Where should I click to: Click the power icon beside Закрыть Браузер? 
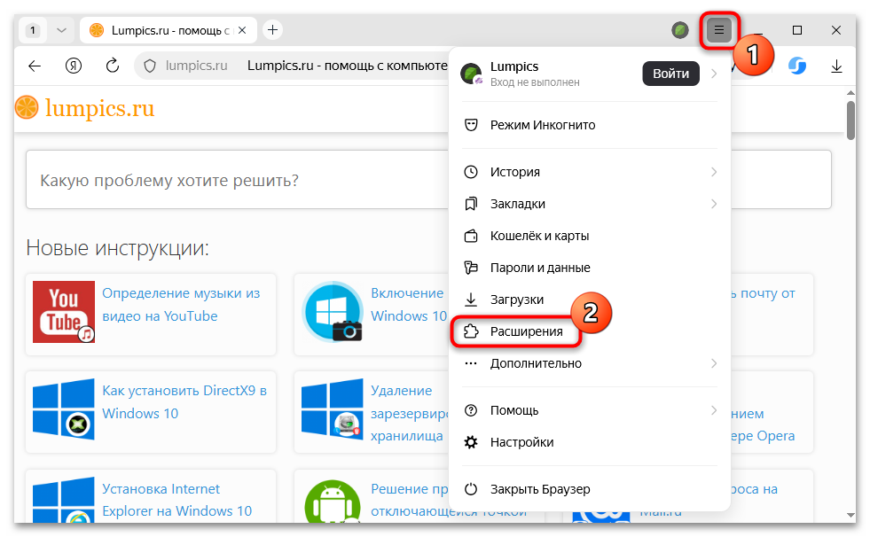[471, 489]
